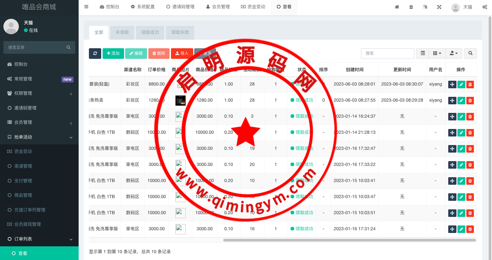Delete the row created 2023-01-16 17:31:24
The height and width of the screenshot is (260, 492).
470,229
